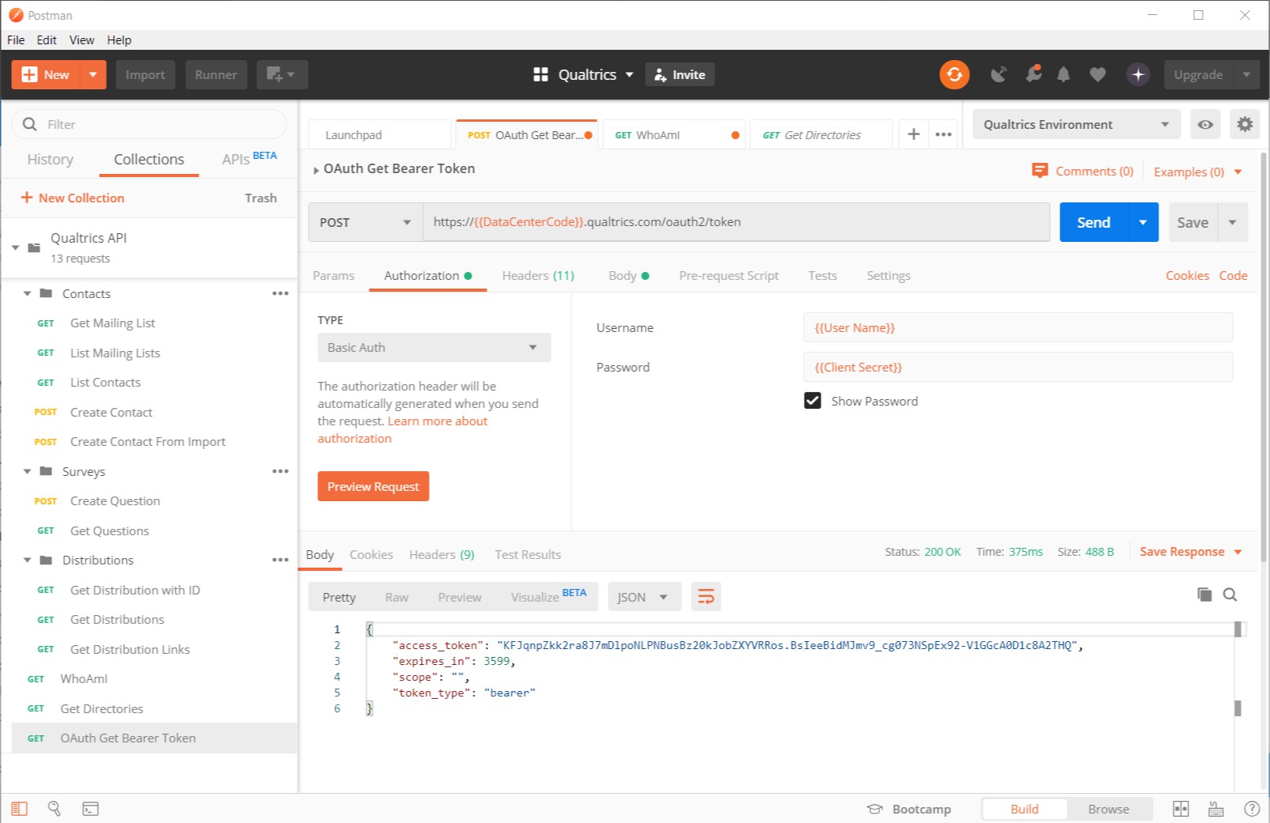Switch to two-pane layout icon
1270x823 pixels.
pyautogui.click(x=1181, y=809)
